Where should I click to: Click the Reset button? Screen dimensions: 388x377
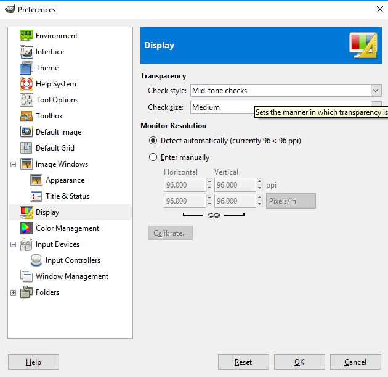[x=243, y=362]
